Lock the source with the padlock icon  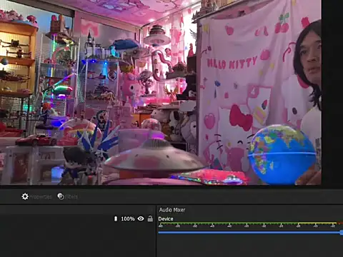point(150,218)
